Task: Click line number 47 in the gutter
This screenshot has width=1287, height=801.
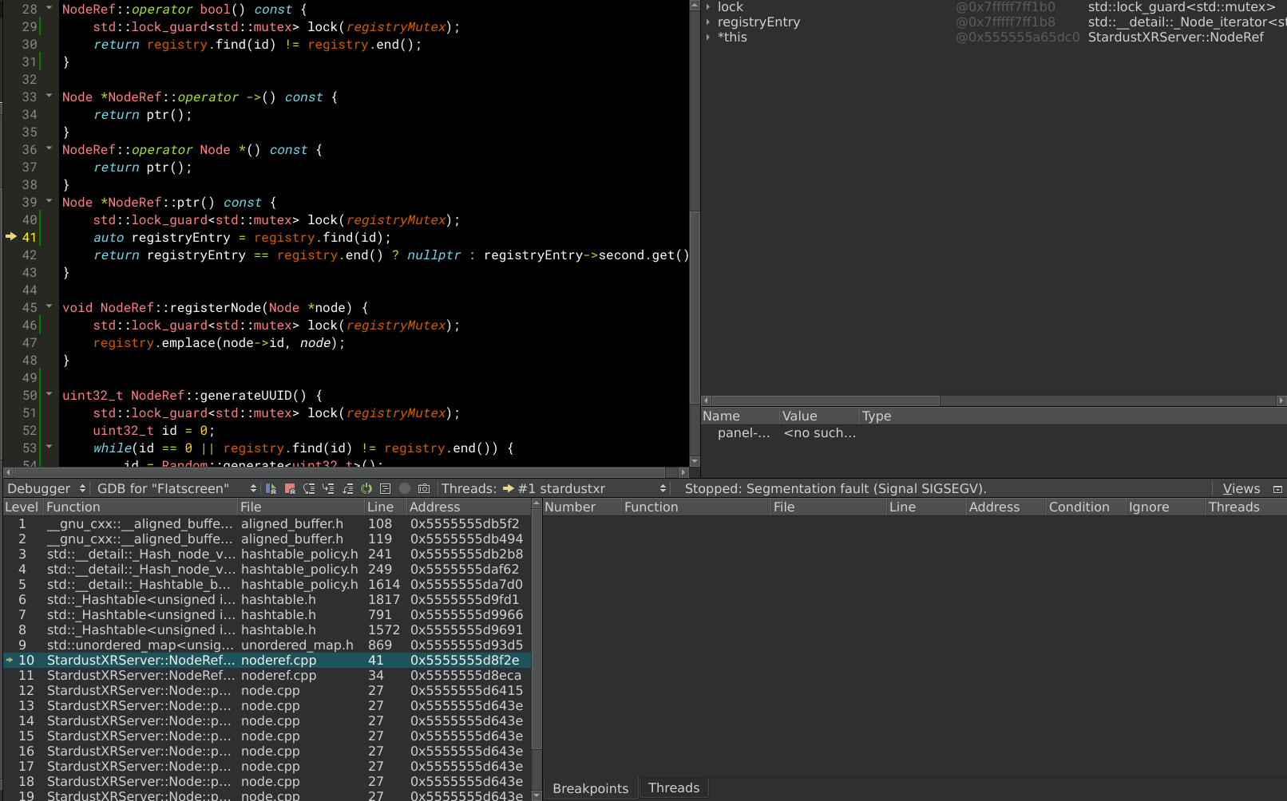Action: pyautogui.click(x=30, y=342)
